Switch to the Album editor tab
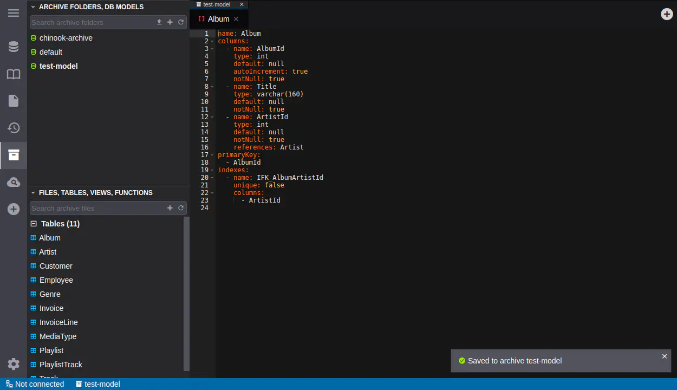Image resolution: width=677 pixels, height=390 pixels. pyautogui.click(x=218, y=19)
